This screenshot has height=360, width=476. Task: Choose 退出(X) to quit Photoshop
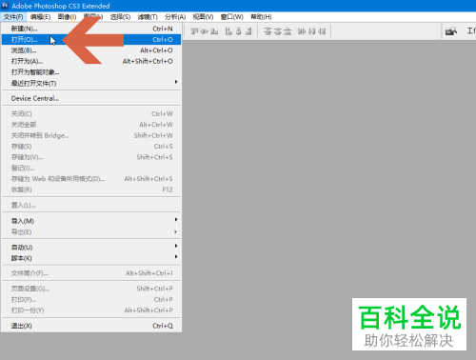coord(91,326)
